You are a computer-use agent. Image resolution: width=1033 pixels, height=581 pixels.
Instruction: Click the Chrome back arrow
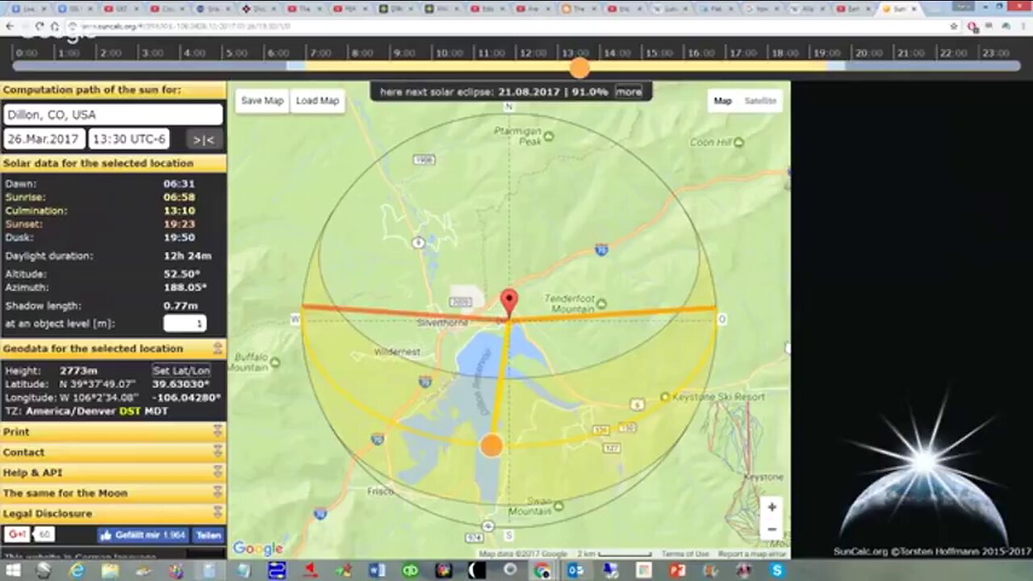pos(10,26)
